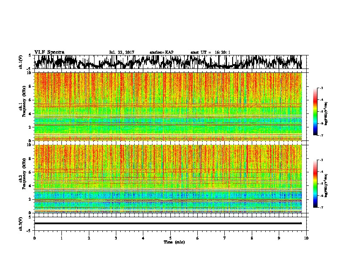Image resolution: width=345 pixels, height=267 pixels.
Task: Click the ch.1 spectrogram "6" kHz tick label
Action: click(30, 100)
